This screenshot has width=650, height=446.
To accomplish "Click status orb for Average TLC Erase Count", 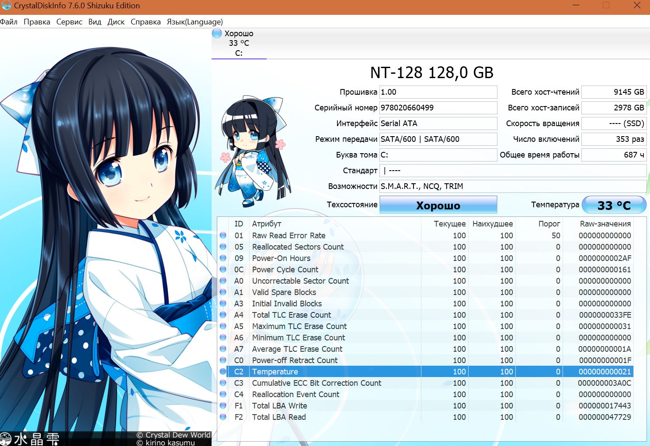I will click(x=223, y=349).
